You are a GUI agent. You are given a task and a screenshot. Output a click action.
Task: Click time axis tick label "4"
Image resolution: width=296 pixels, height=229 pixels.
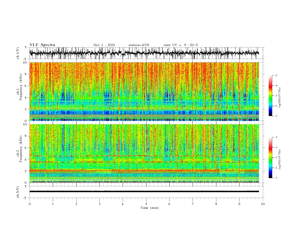tap(123, 204)
